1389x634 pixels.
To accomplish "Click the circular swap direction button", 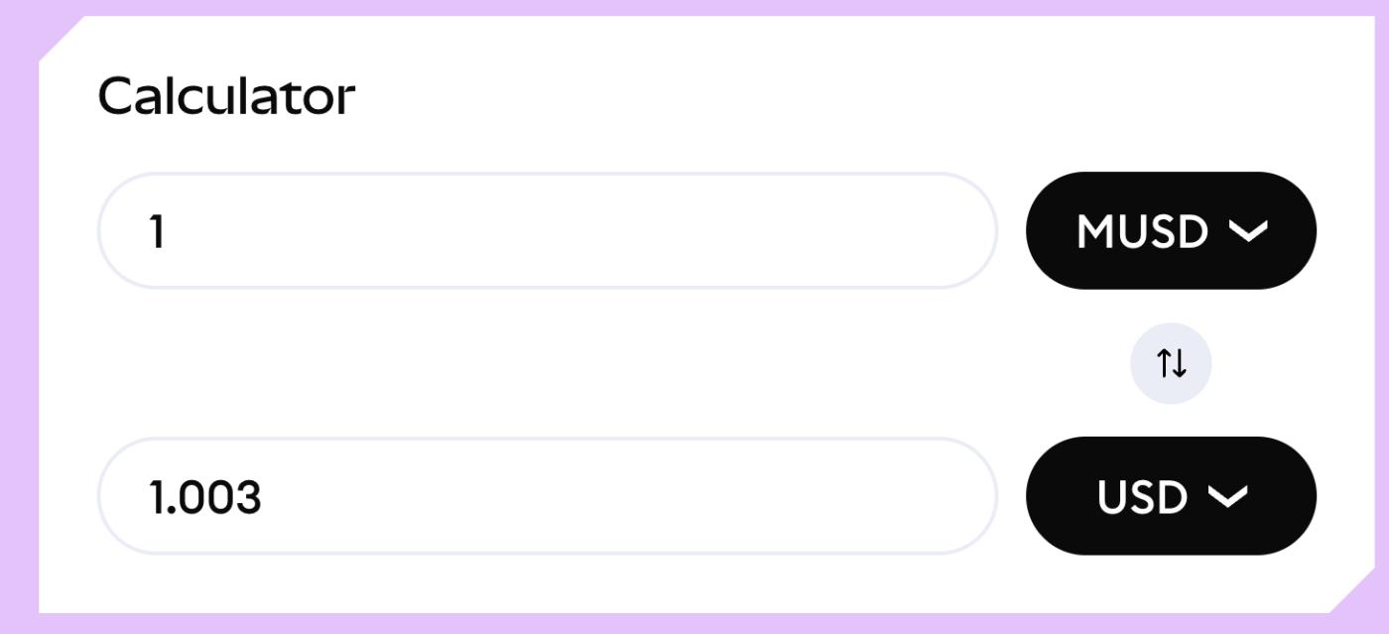I will point(1171,363).
